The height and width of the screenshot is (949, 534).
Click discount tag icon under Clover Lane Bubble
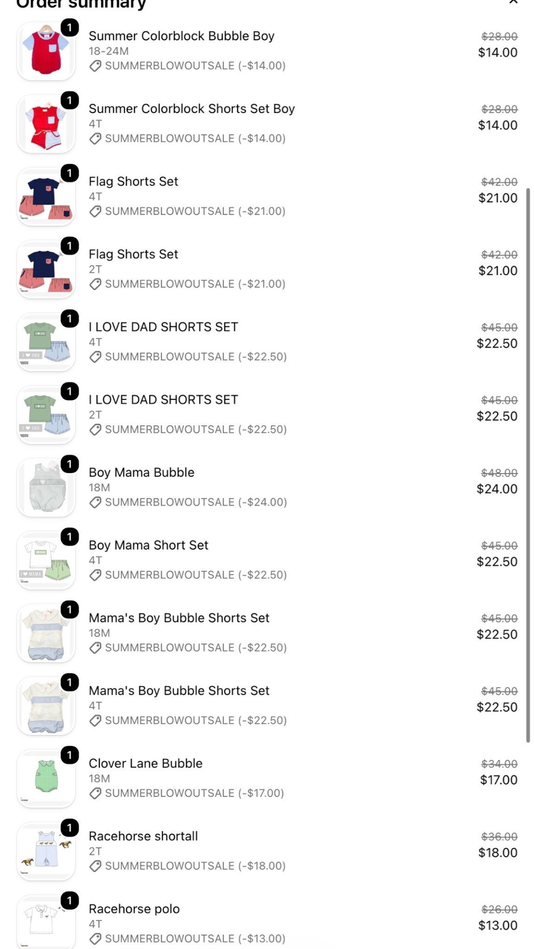[x=95, y=793]
